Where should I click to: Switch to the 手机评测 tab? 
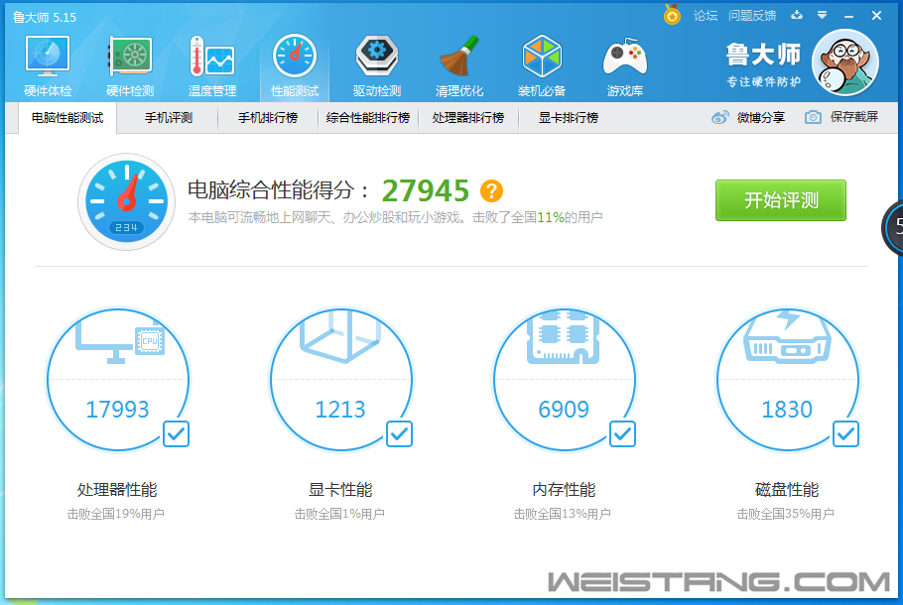tap(168, 118)
